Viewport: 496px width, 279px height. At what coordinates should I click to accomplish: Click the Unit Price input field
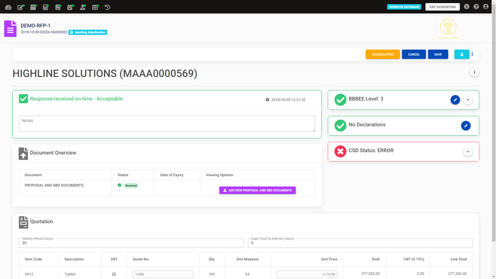pos(307,274)
